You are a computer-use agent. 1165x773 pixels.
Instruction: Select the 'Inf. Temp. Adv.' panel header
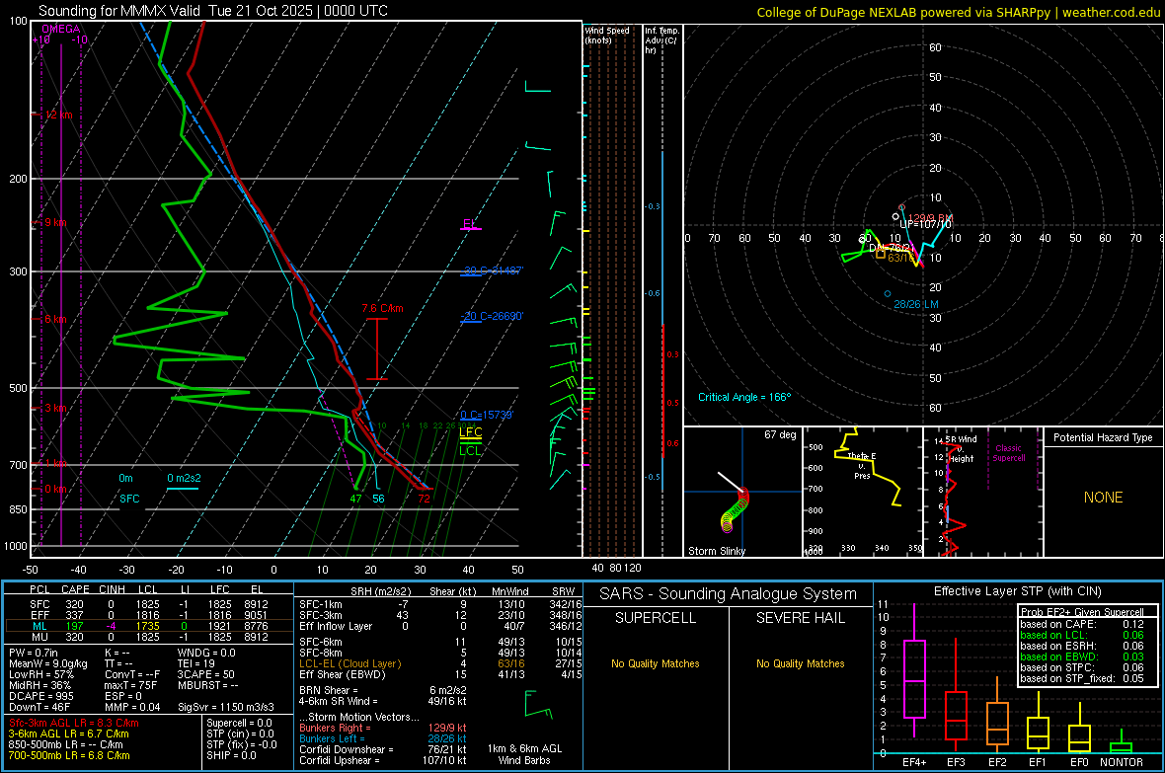(661, 40)
